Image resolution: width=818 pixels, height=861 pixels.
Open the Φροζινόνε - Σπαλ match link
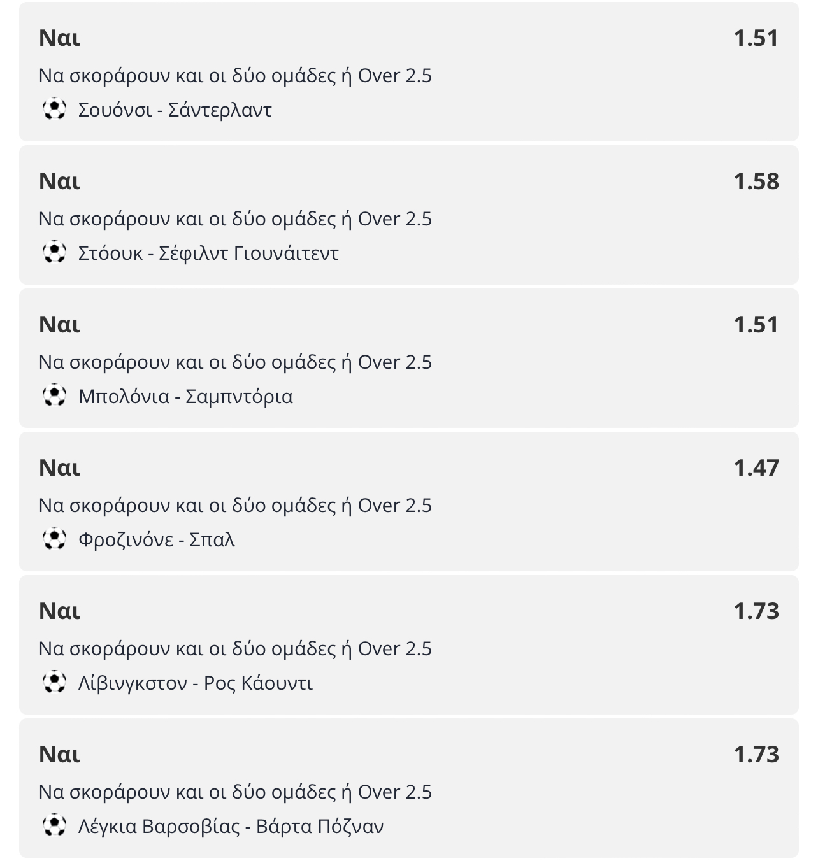pyautogui.click(x=156, y=540)
